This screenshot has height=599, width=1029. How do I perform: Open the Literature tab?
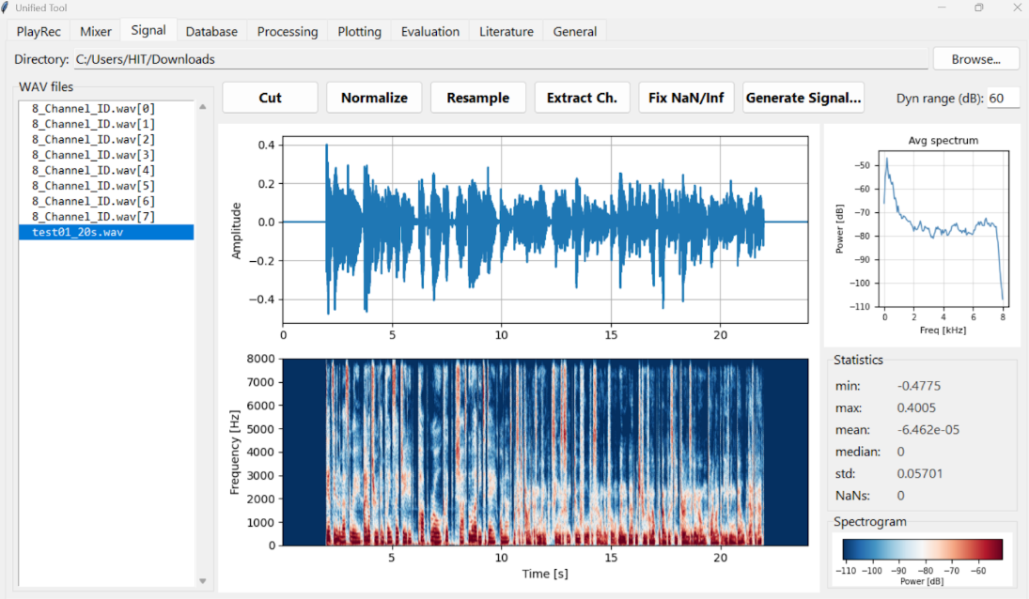[506, 32]
